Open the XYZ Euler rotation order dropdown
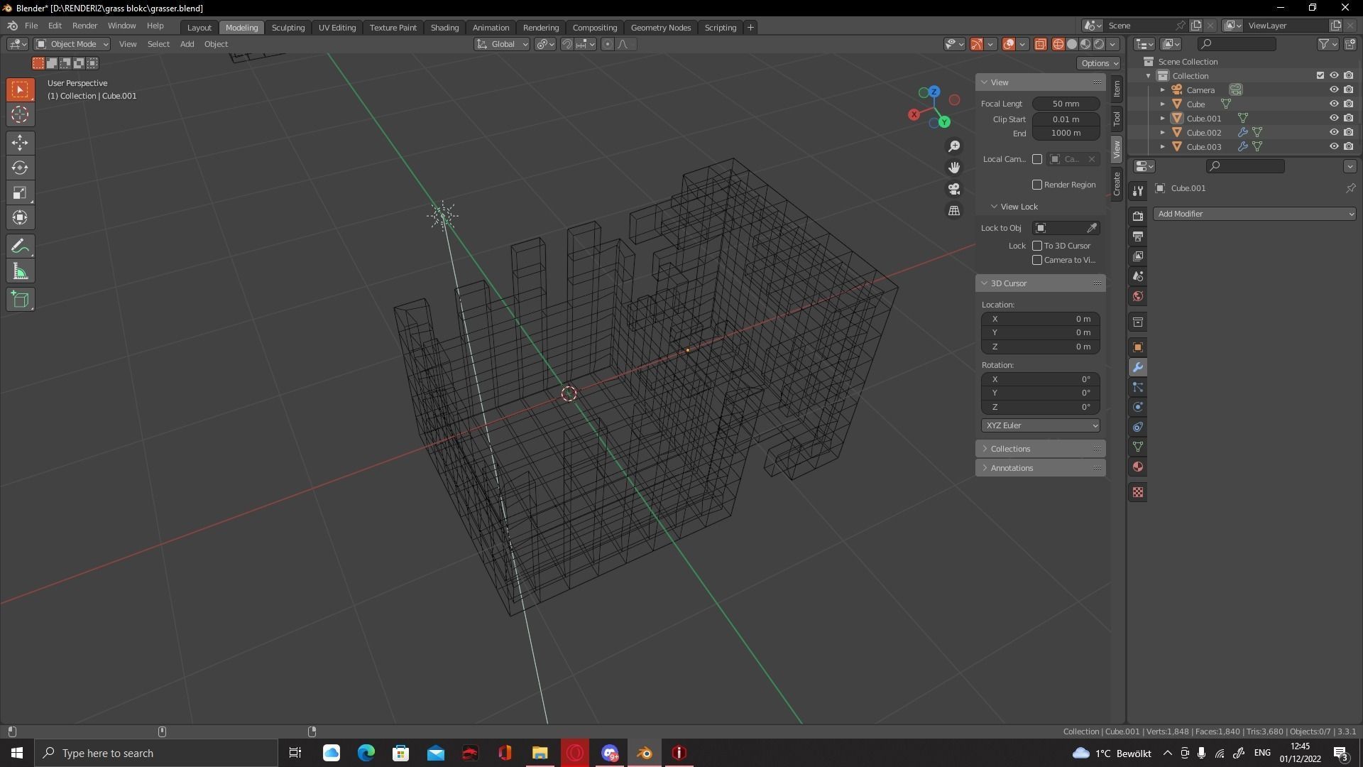1363x767 pixels. 1040,425
